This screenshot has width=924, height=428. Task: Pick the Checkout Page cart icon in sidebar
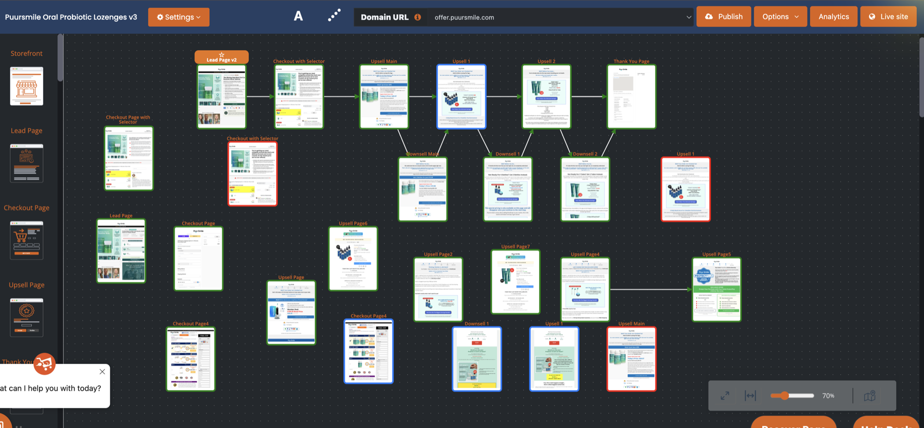coord(27,240)
